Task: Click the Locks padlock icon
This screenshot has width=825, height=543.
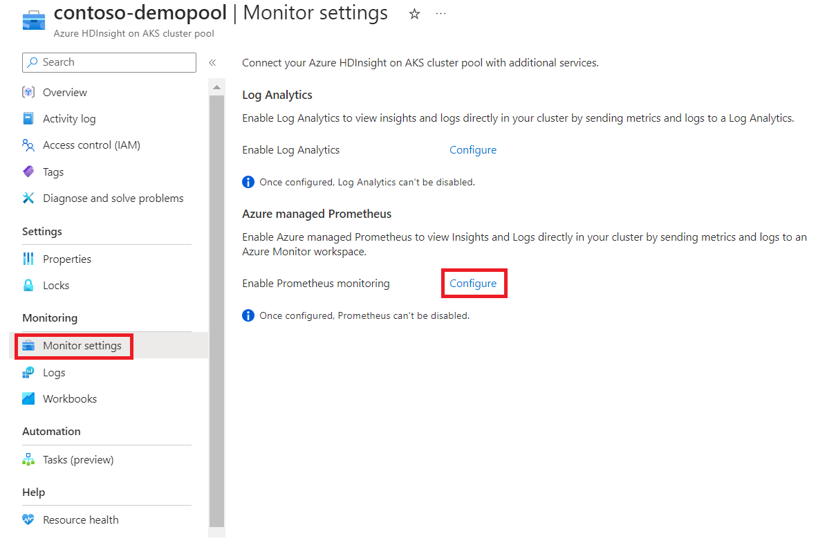Action: (28, 285)
